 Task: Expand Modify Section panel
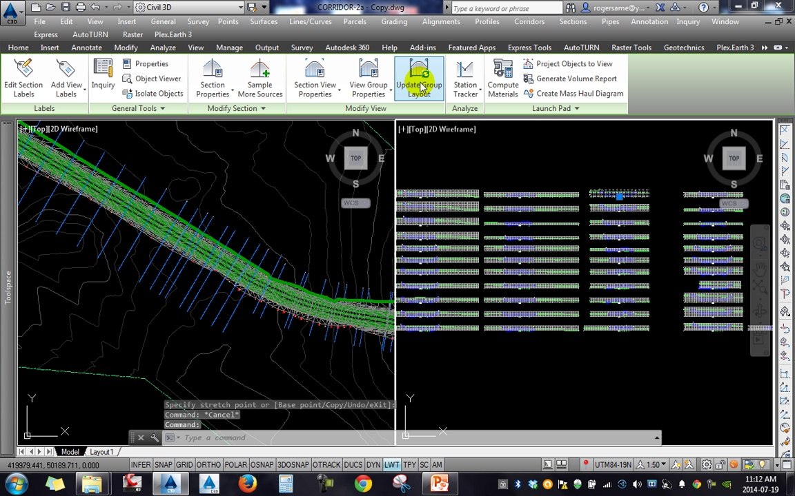pos(236,108)
